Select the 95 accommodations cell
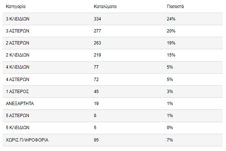The width and height of the screenshot is (226, 151). 96,140
